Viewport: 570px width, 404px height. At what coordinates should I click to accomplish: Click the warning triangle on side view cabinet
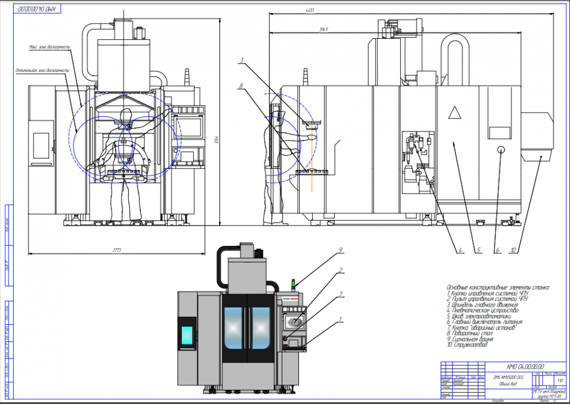click(454, 112)
